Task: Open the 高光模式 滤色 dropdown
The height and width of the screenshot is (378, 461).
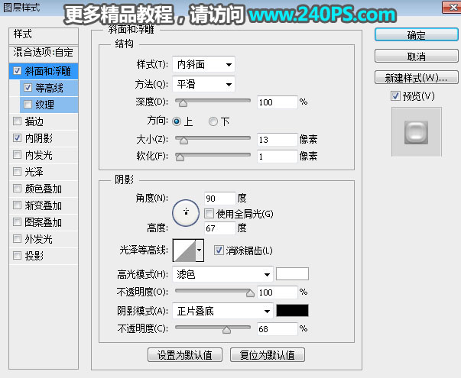Action: 222,274
